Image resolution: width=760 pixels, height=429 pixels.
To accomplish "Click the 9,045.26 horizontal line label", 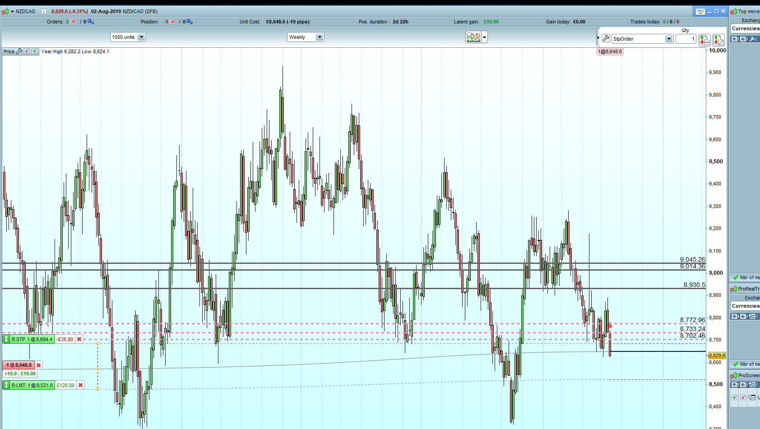I will (x=692, y=259).
